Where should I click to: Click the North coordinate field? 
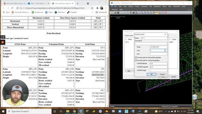[158, 47]
